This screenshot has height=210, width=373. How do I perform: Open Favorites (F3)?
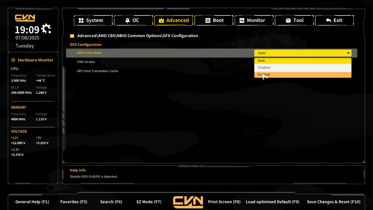pos(74,202)
